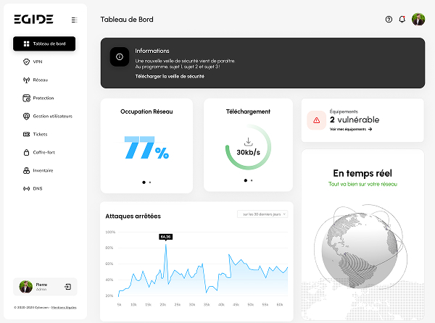Click the 77% occupation value
The height and width of the screenshot is (323, 435).
point(146,147)
